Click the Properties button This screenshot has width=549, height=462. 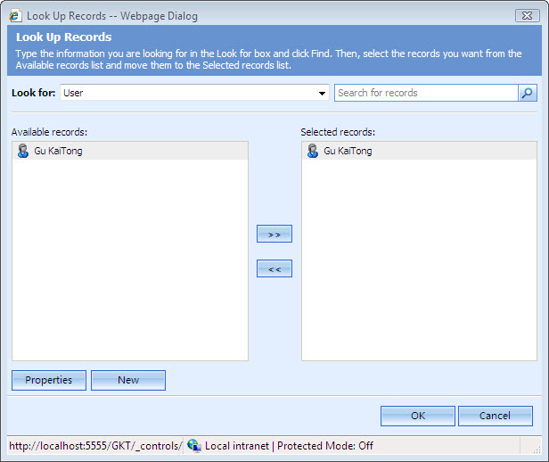click(49, 380)
